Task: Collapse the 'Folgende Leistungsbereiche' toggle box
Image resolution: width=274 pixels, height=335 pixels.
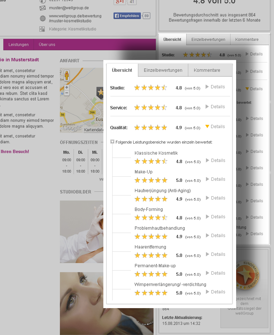Action: [x=113, y=142]
